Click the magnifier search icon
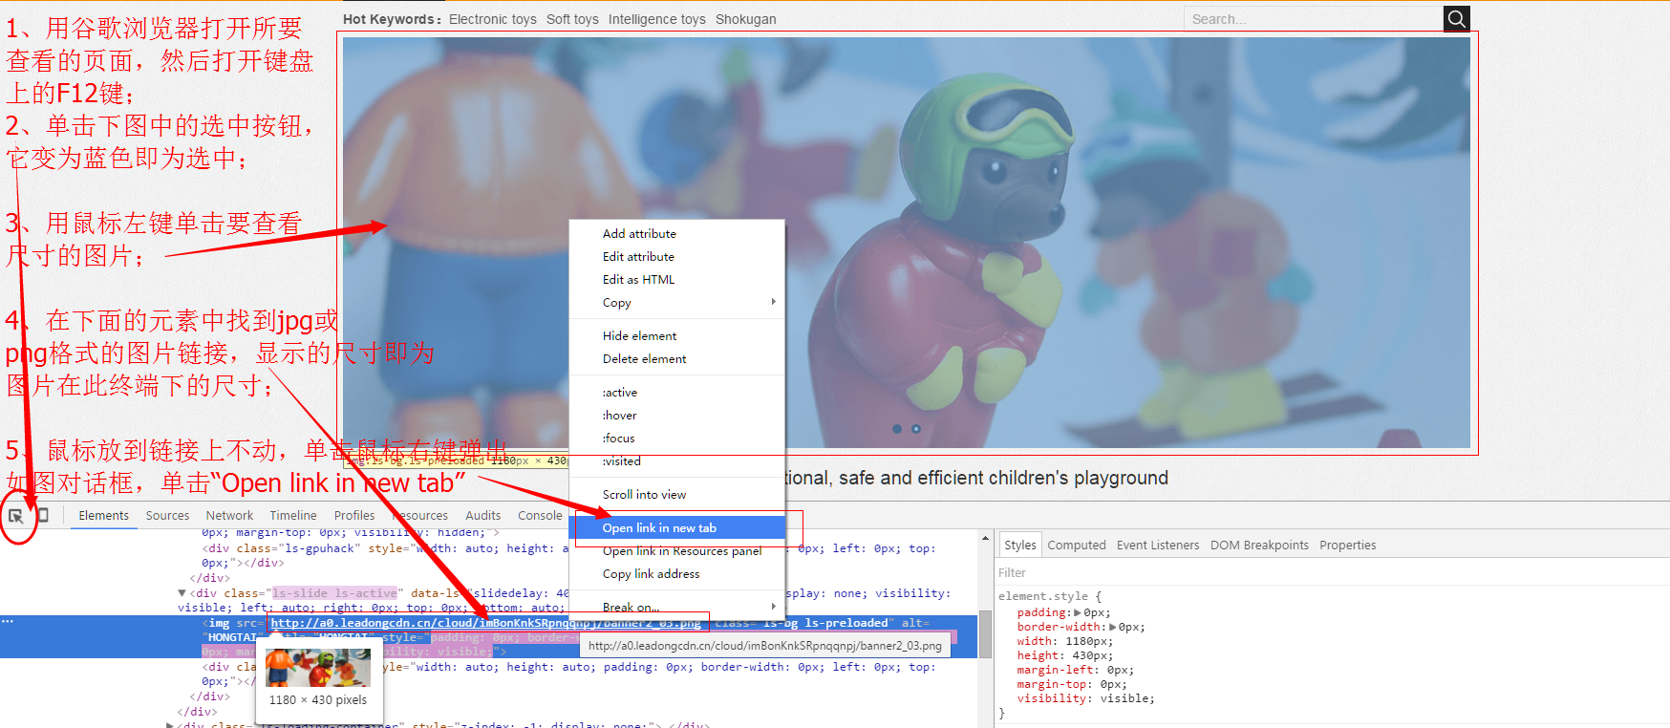Viewport: 1670px width, 728px height. pos(1456,18)
